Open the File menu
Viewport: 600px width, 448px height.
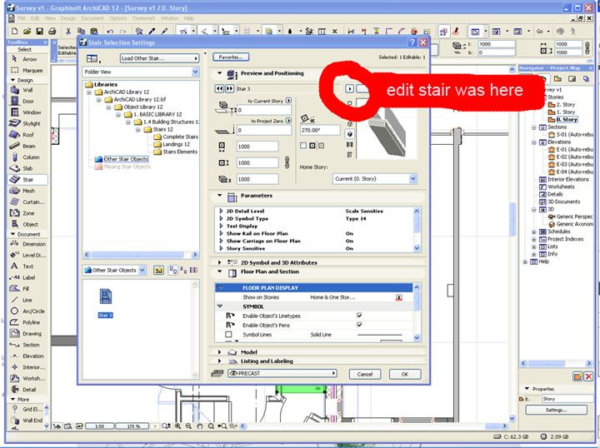coord(21,18)
